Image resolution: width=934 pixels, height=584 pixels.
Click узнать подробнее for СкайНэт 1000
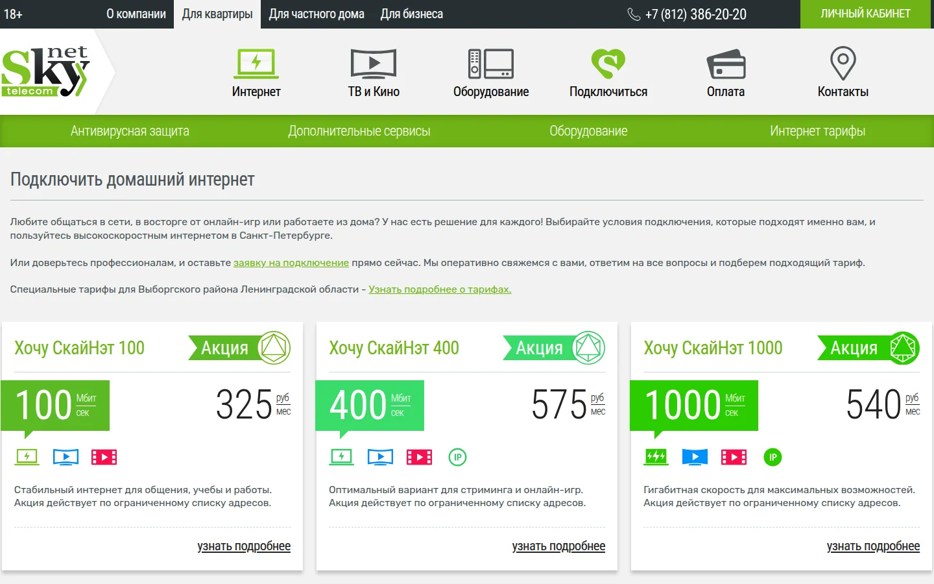(x=873, y=546)
